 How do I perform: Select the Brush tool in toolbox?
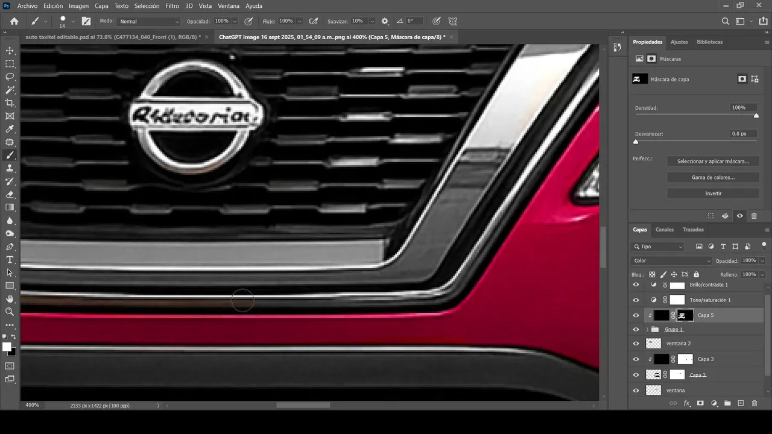(x=10, y=156)
